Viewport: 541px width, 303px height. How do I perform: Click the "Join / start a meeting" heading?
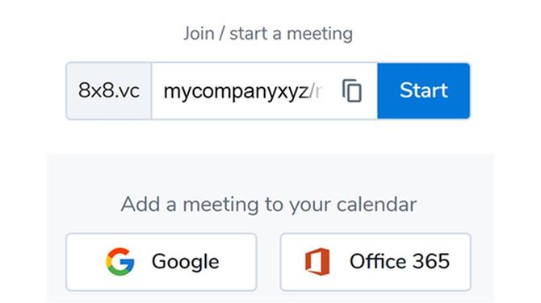[268, 33]
